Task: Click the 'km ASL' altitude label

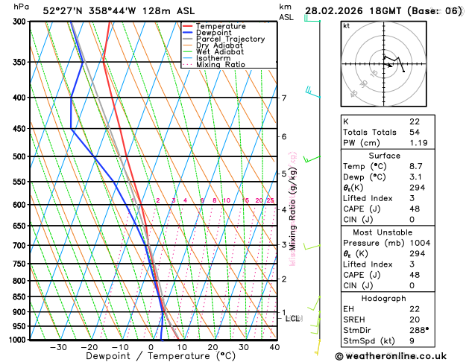Action: [286, 12]
